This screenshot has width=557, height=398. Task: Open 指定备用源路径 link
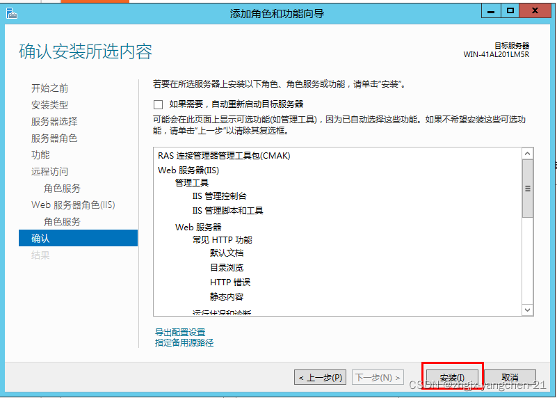(x=184, y=342)
